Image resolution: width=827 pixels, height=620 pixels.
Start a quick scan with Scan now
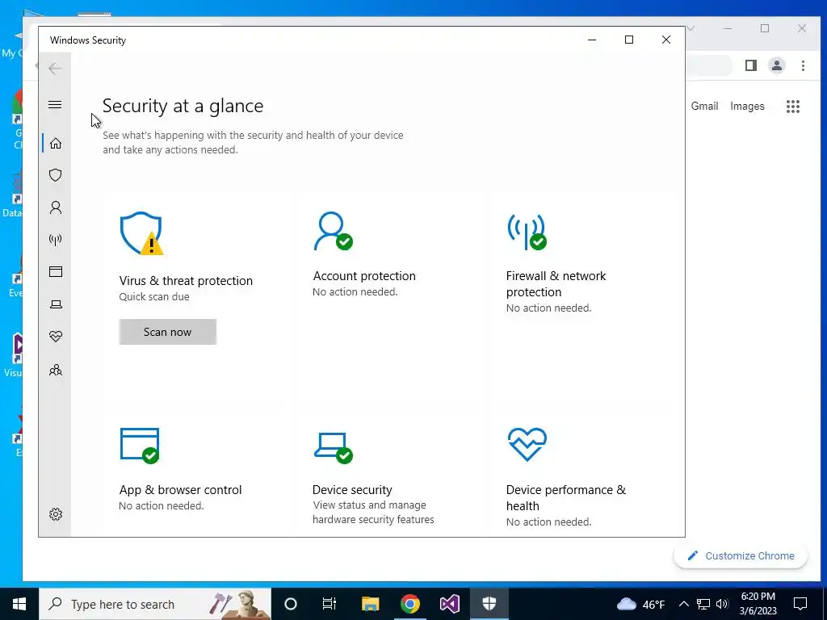click(168, 332)
